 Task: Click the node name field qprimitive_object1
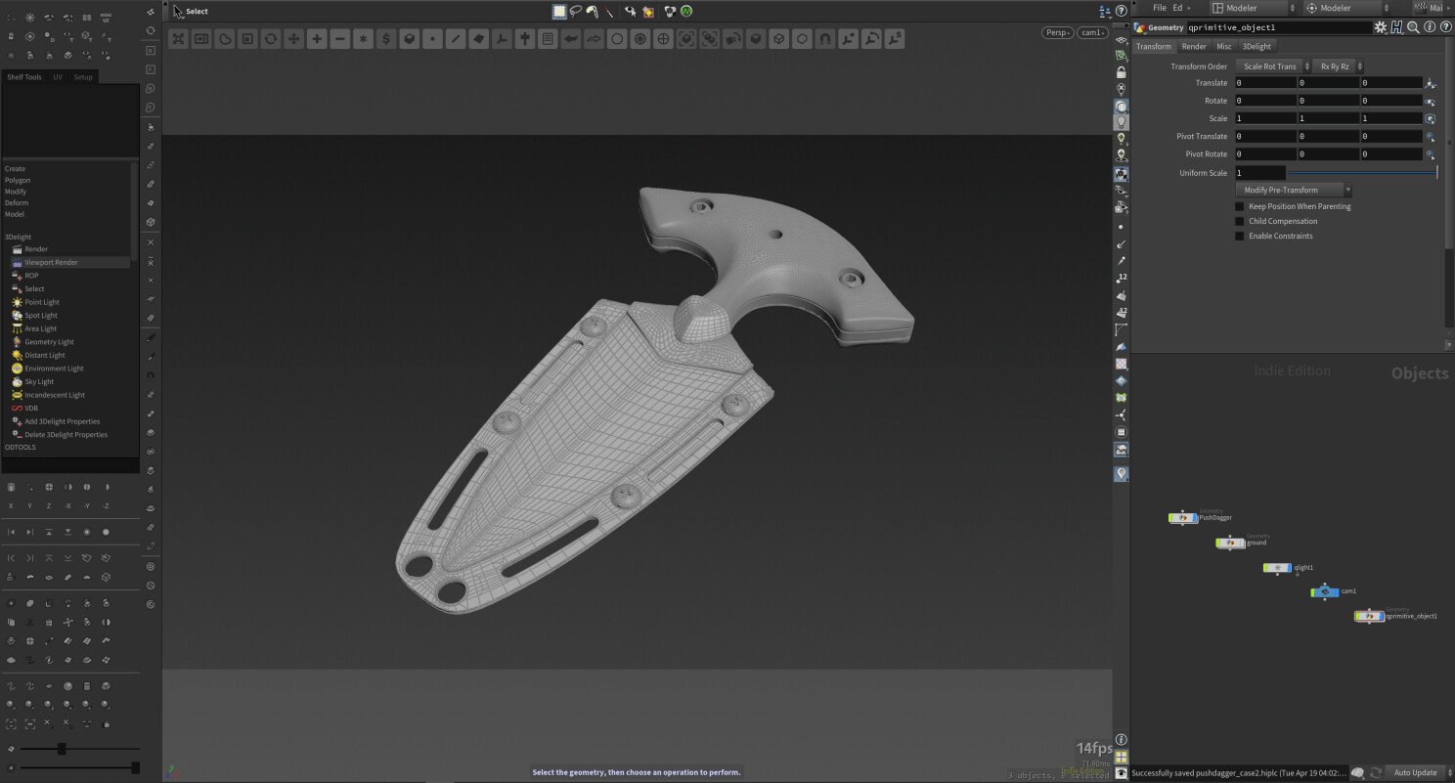click(x=1278, y=27)
